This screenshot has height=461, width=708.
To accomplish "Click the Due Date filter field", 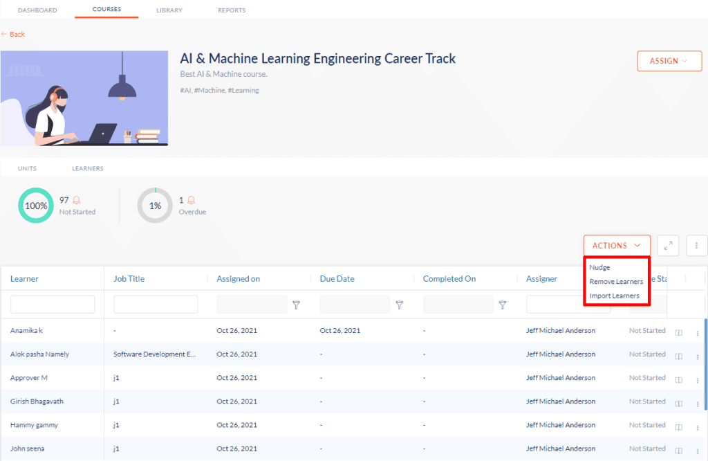I will pyautogui.click(x=355, y=304).
